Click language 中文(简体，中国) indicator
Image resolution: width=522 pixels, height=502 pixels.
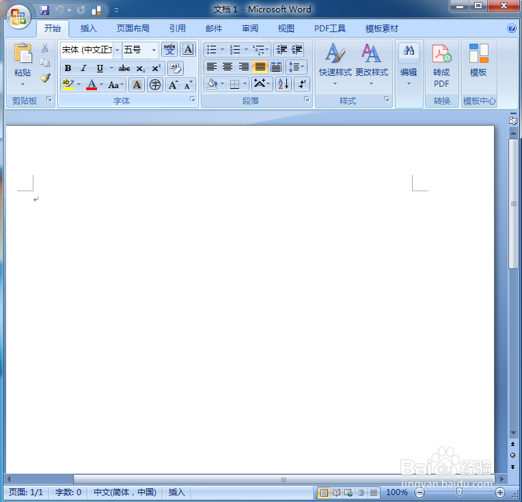tap(125, 492)
